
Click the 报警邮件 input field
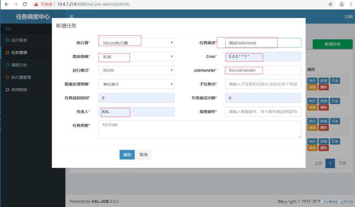pos(263,112)
